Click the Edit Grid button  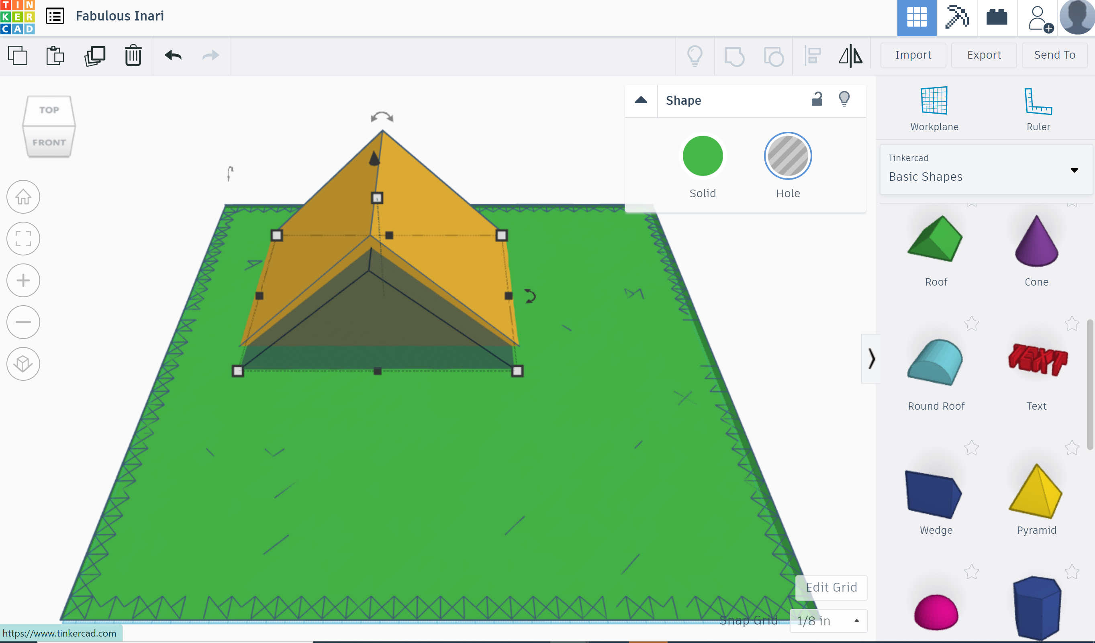click(831, 588)
